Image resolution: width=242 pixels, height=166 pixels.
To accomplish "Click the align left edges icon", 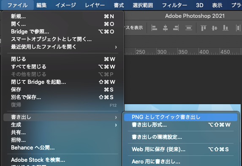I will pos(154,28).
